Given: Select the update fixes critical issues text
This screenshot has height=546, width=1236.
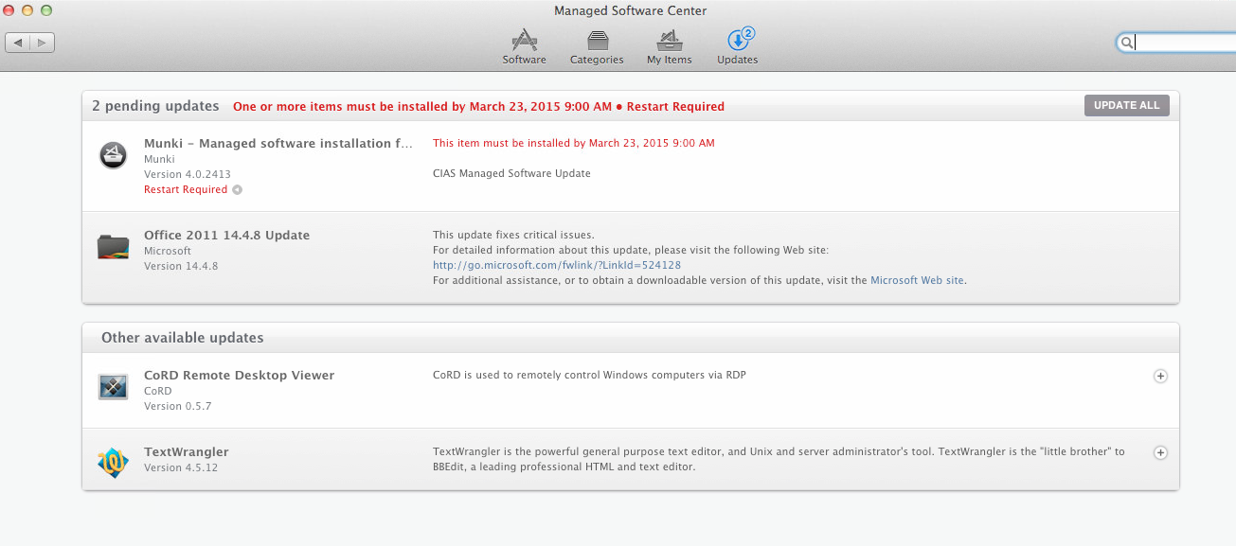Looking at the screenshot, I should click(513, 235).
